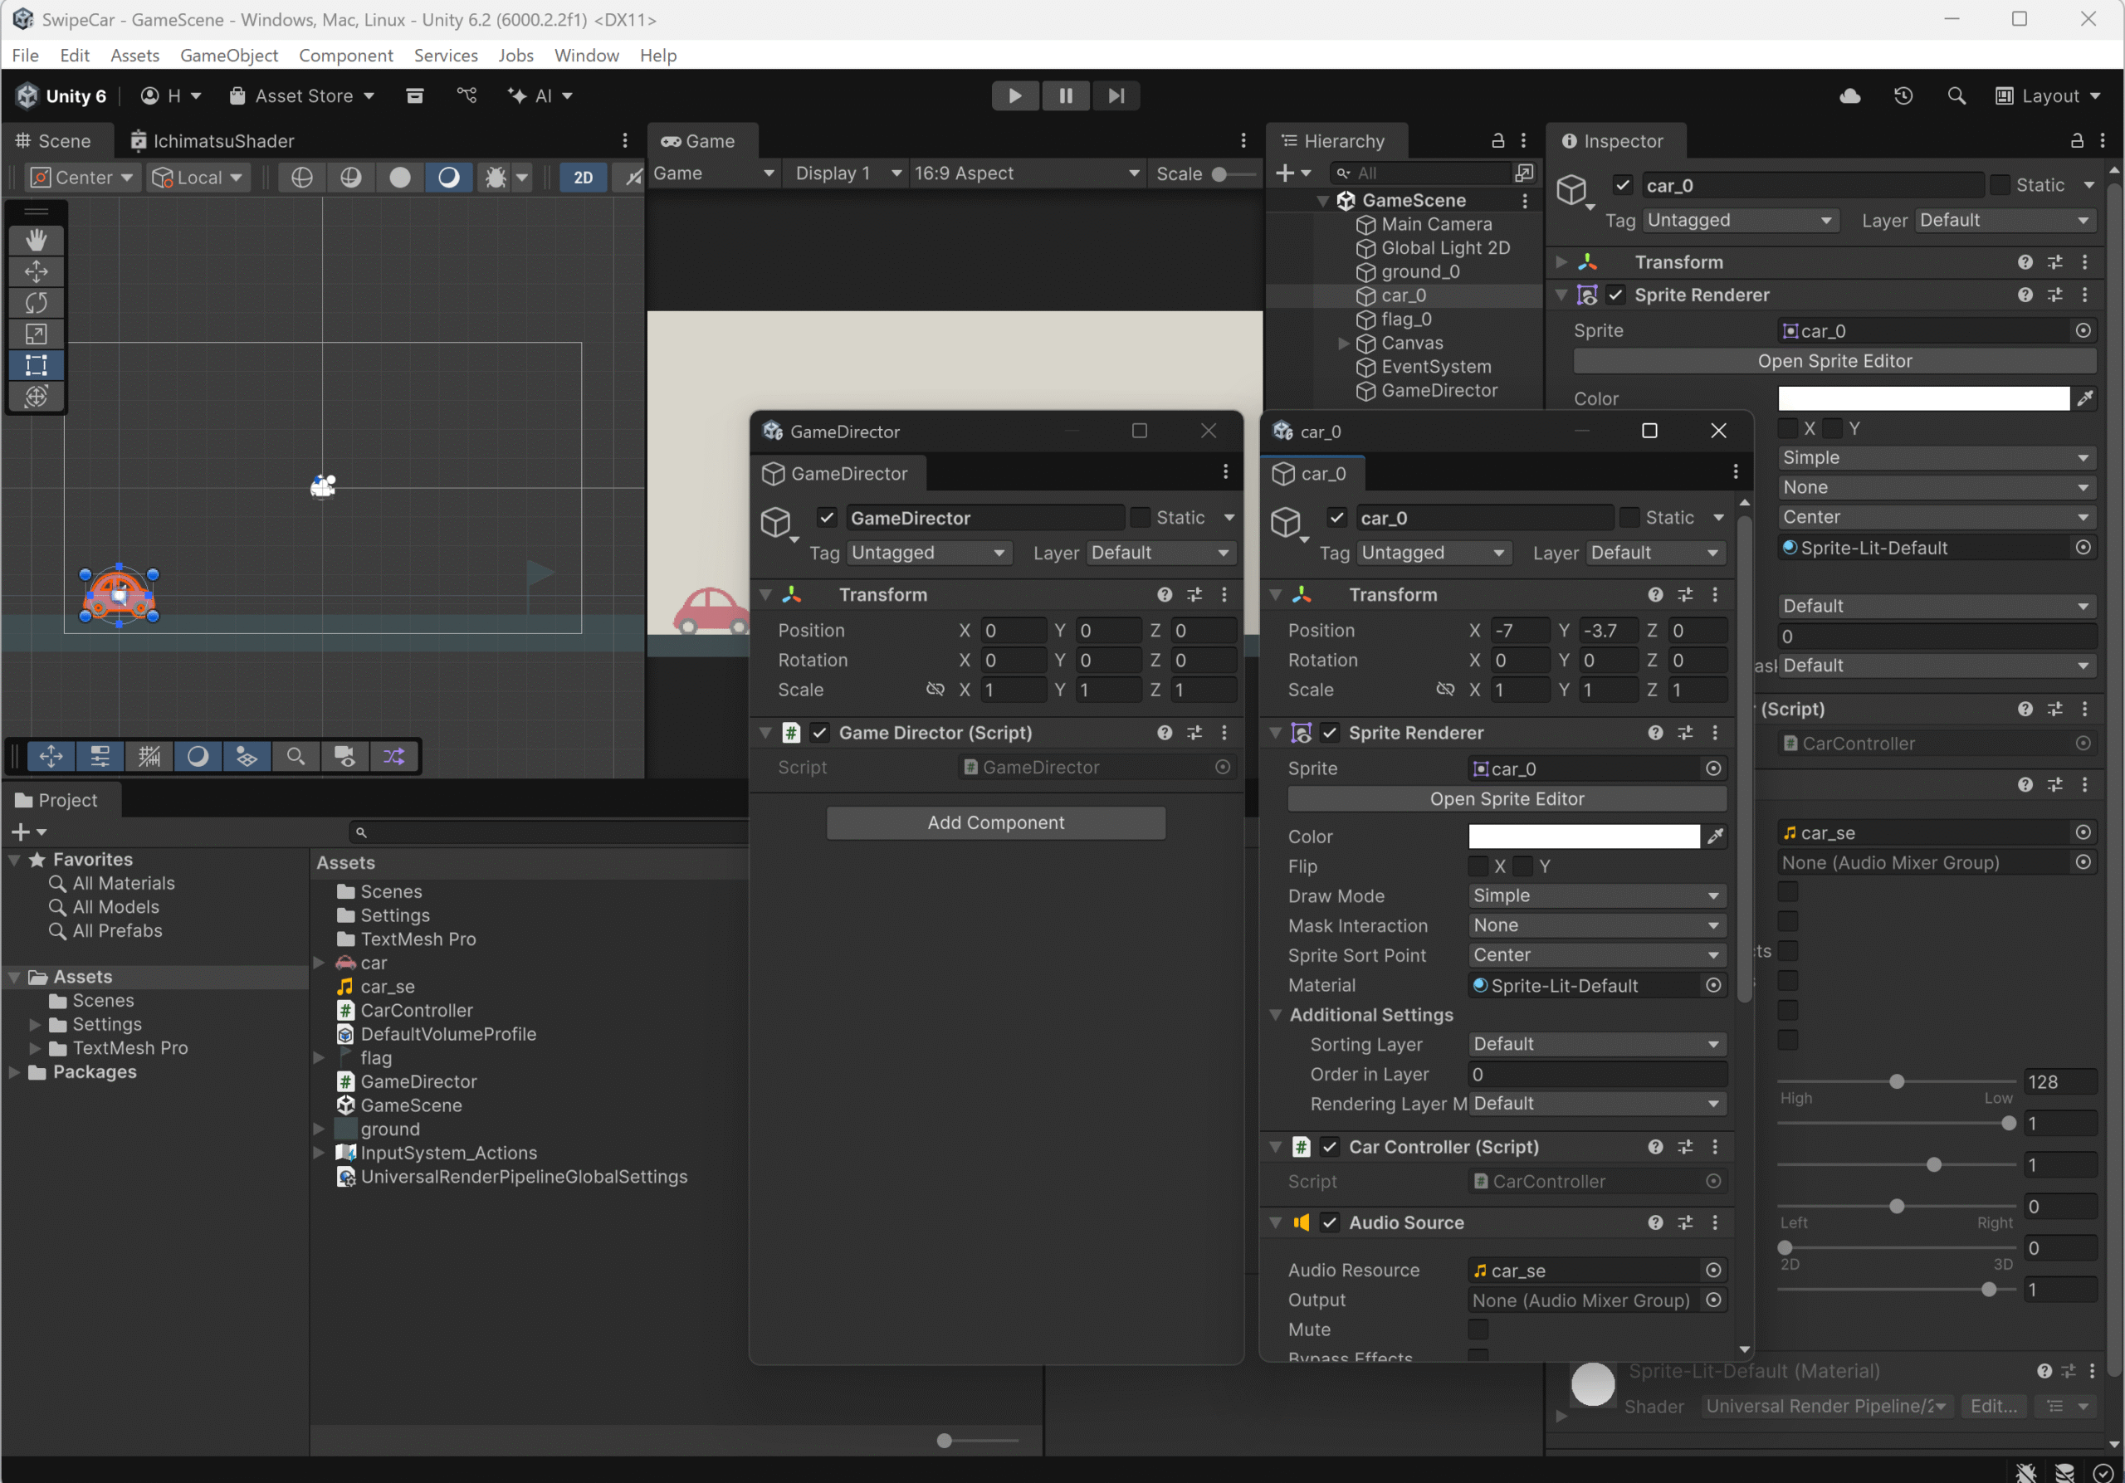
Task: Disable the Car Controller script checkbox
Action: coord(1330,1147)
